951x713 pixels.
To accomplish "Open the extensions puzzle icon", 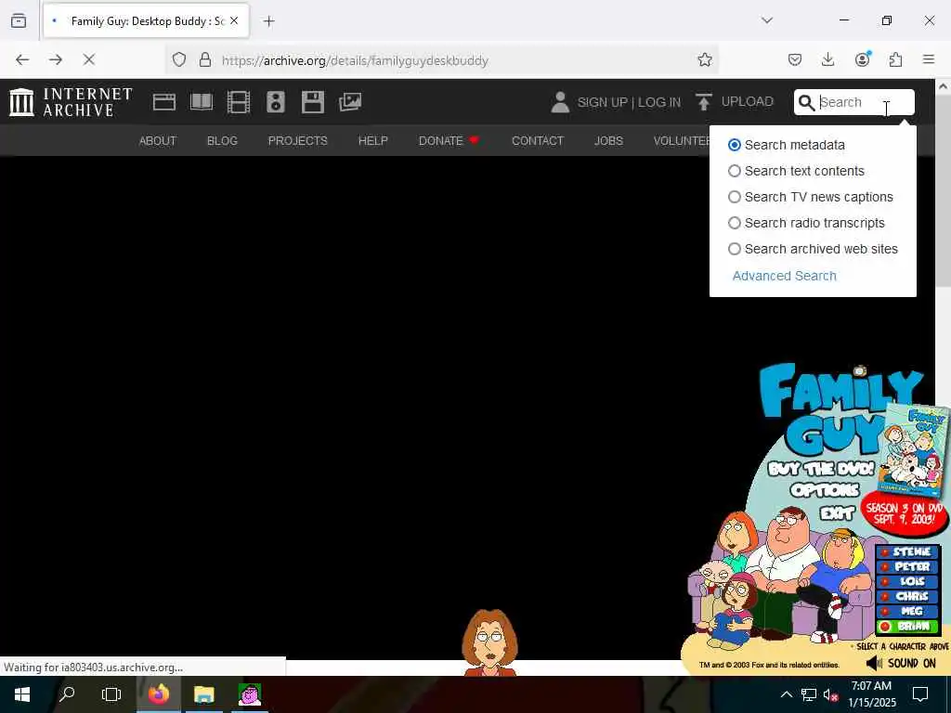I will (895, 59).
